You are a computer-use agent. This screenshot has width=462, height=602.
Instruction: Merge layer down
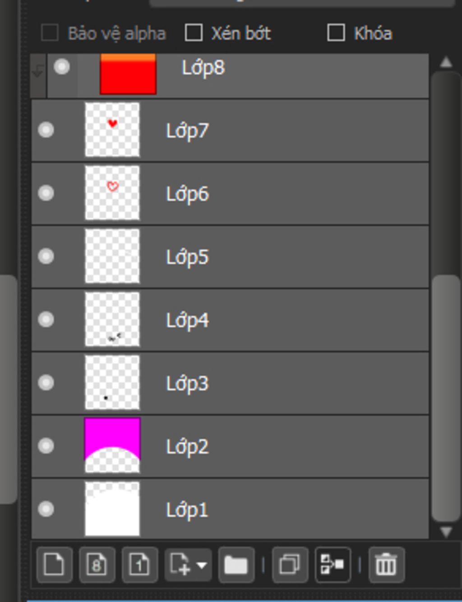click(333, 565)
